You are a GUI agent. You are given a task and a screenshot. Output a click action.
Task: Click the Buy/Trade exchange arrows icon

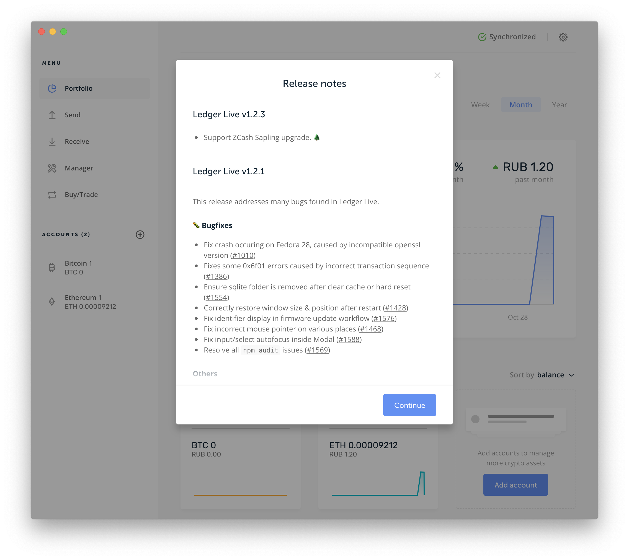pyautogui.click(x=52, y=195)
